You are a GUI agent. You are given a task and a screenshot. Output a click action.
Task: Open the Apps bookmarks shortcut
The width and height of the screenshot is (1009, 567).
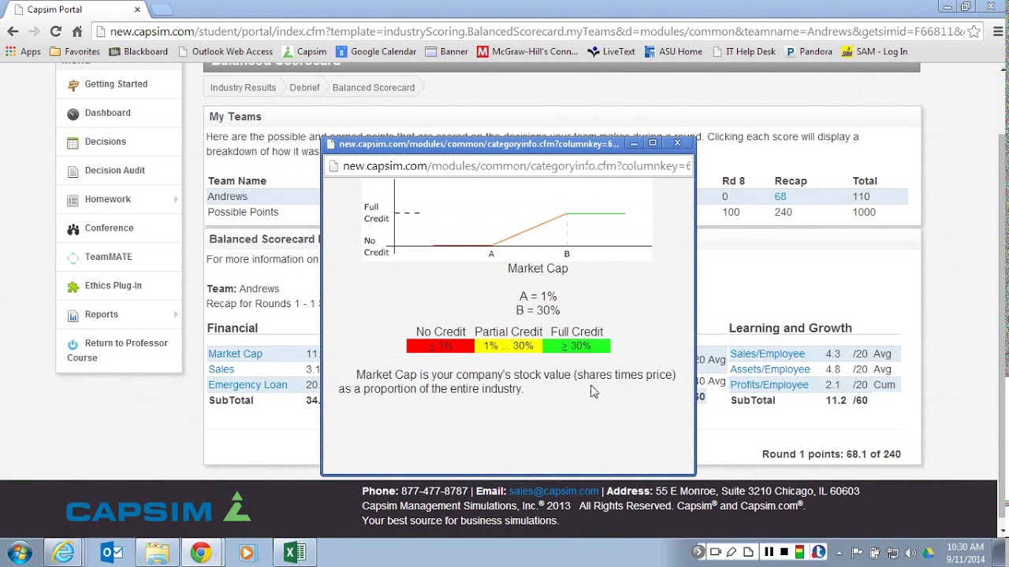tap(23, 51)
